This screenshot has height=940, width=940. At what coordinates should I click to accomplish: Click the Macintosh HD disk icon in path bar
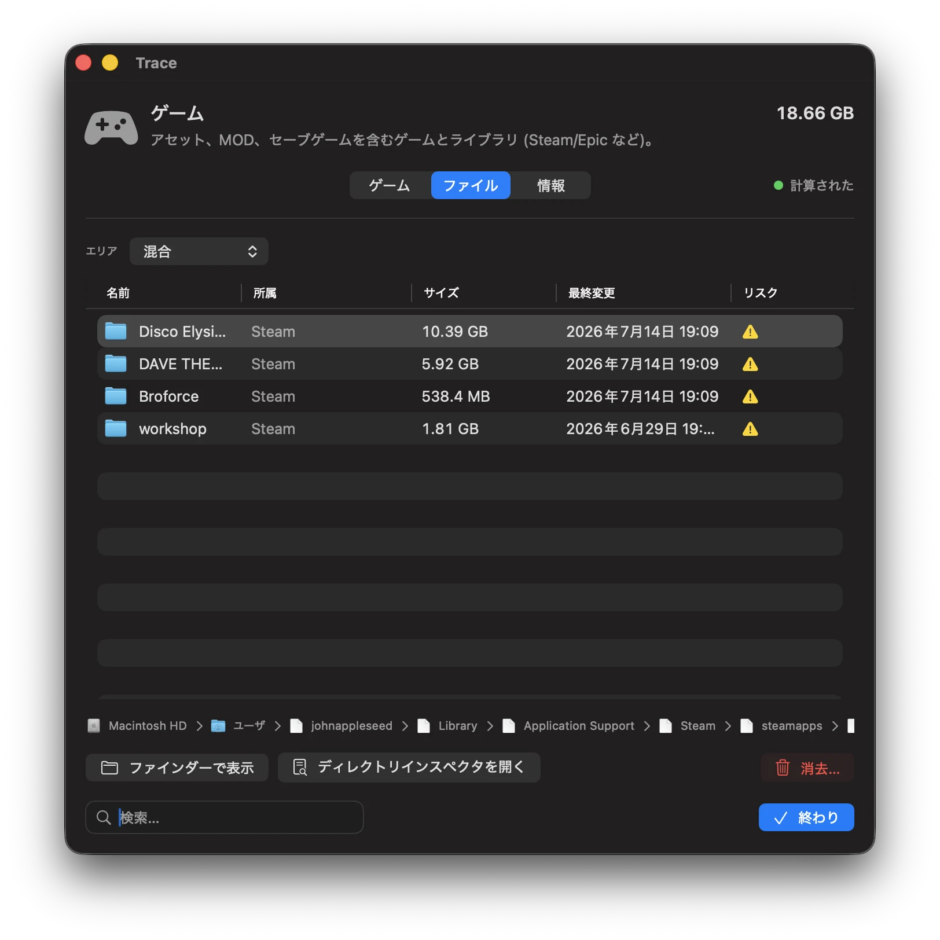(94, 726)
